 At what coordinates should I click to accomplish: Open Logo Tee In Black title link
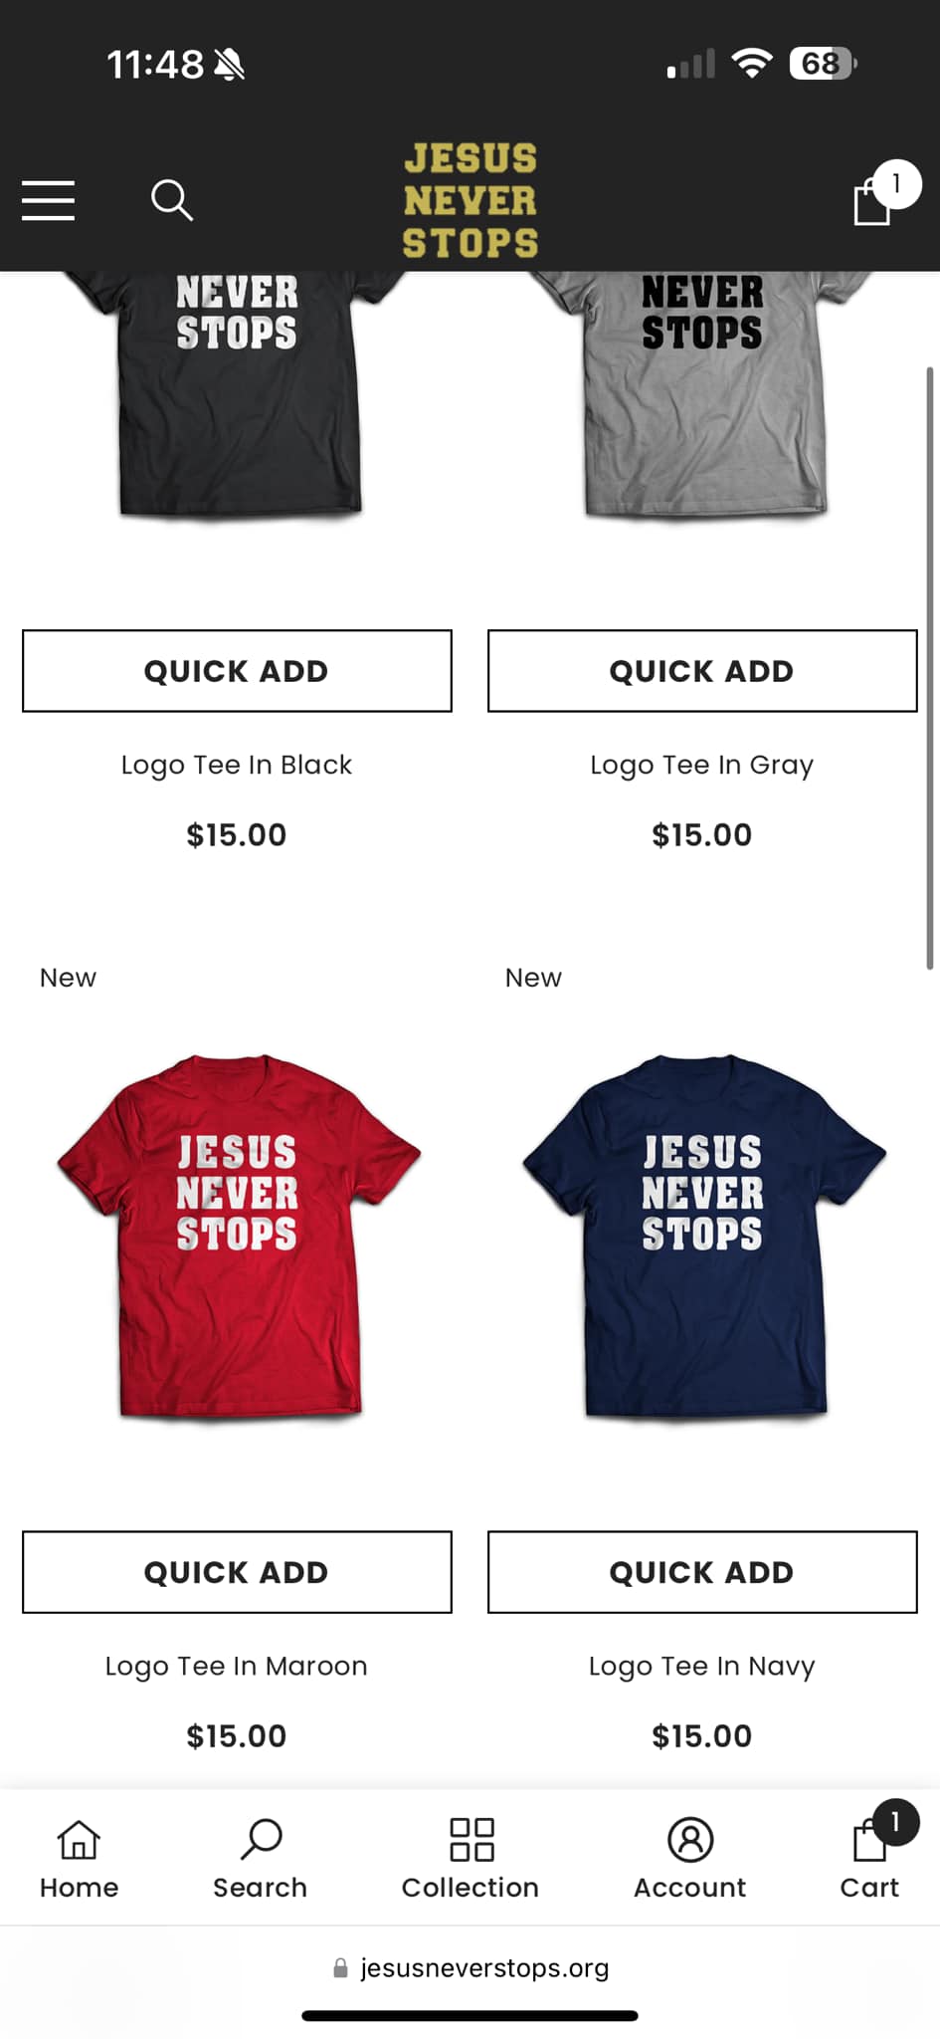tap(237, 765)
